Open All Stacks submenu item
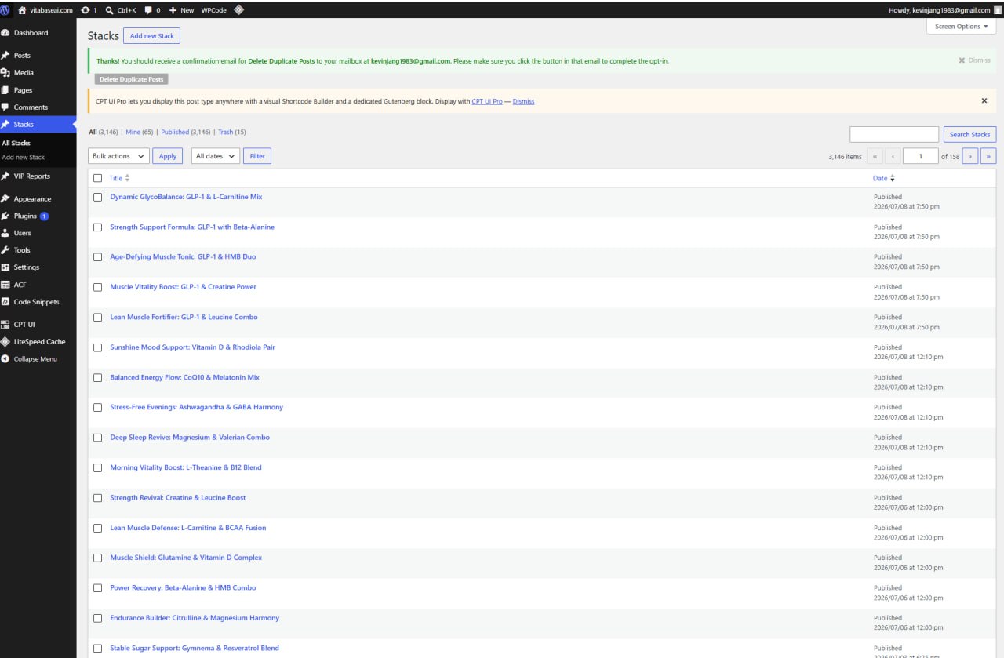This screenshot has width=1004, height=658. (x=16, y=144)
